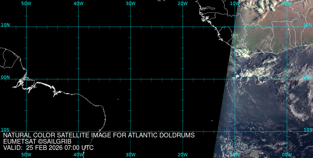Click grid intersection of 20W and 10N
The height and width of the screenshot is (158, 313).
pos(183,27)
